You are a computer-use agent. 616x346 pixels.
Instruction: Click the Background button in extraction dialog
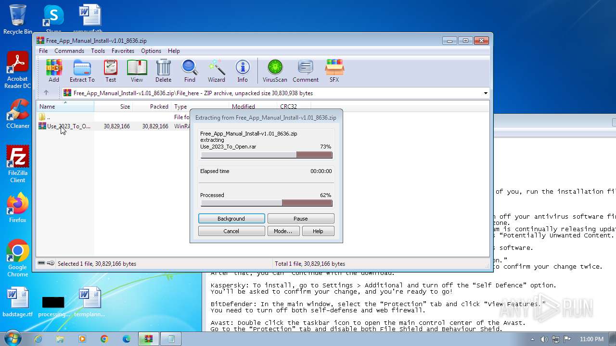pyautogui.click(x=231, y=219)
